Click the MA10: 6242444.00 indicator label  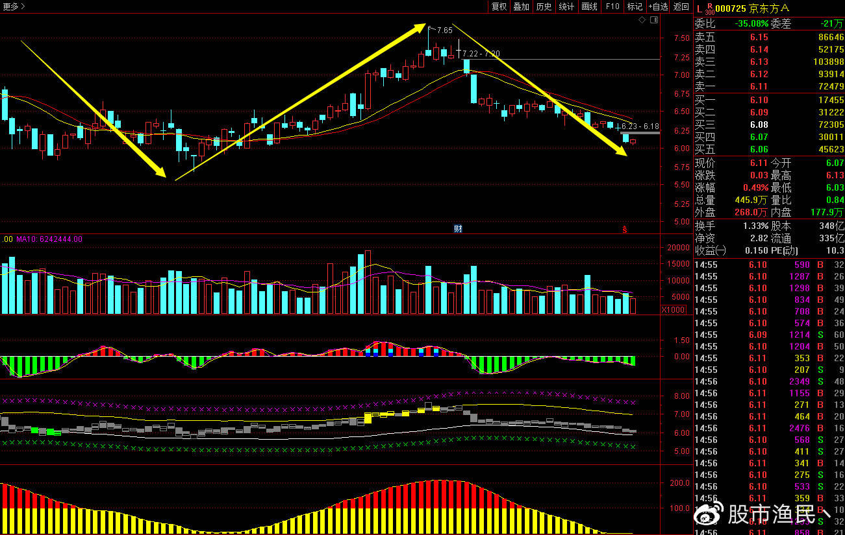click(49, 239)
